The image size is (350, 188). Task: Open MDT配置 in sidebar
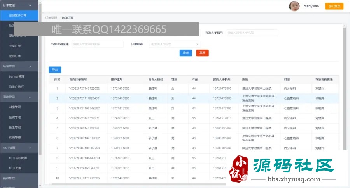pyautogui.click(x=19, y=168)
